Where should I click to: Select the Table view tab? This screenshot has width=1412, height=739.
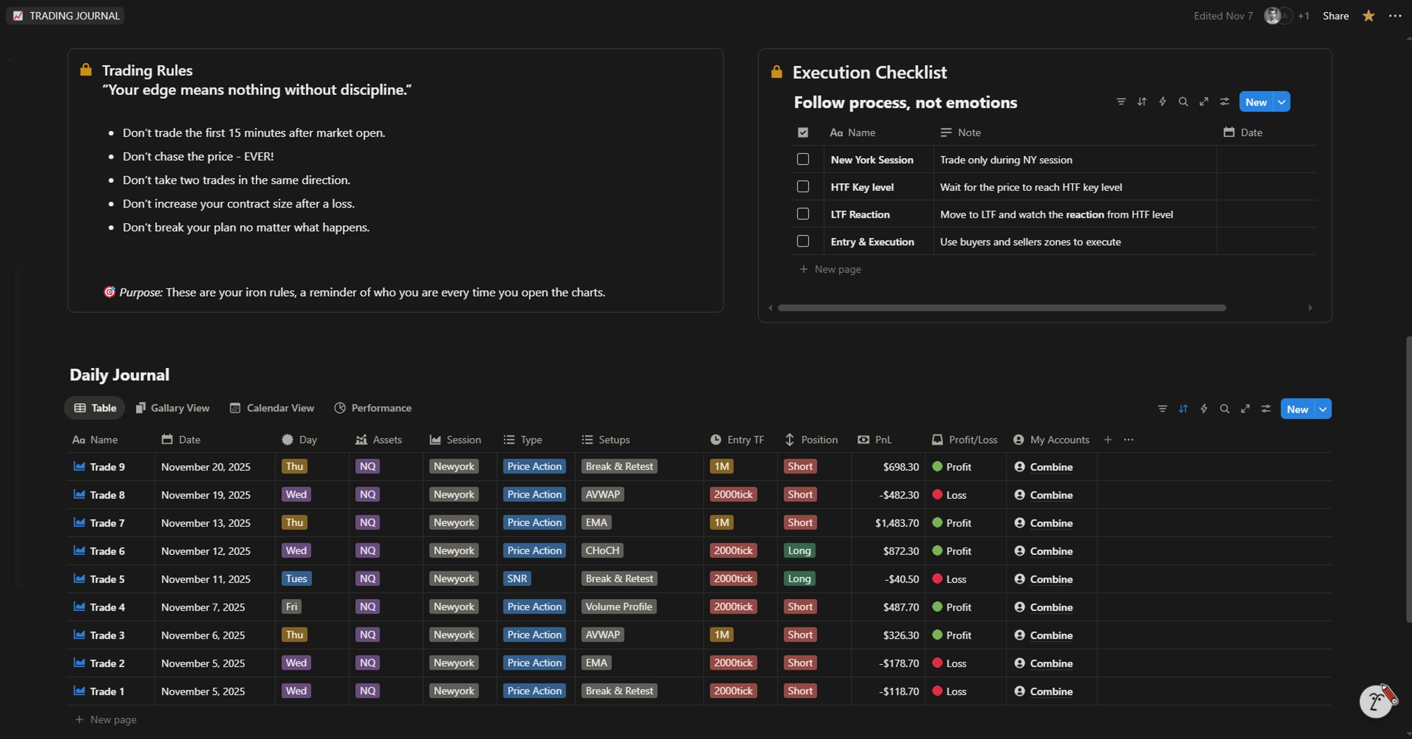[x=95, y=408]
